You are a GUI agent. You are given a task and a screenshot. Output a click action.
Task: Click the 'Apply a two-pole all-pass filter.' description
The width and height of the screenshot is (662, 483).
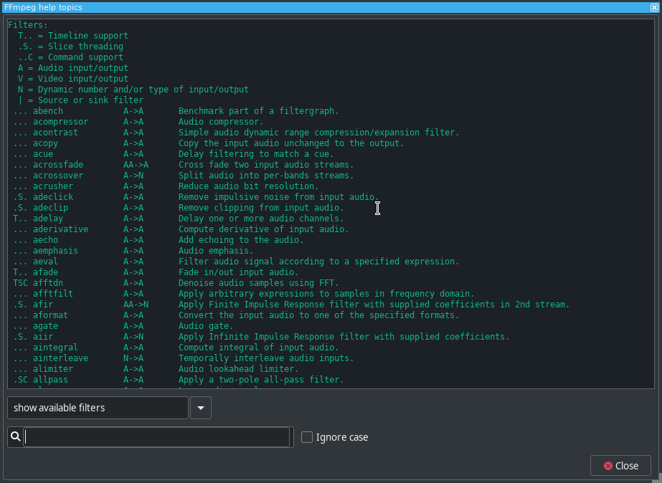[261, 380]
